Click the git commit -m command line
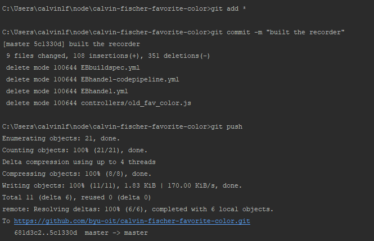This screenshot has height=241, width=374. 173,33
